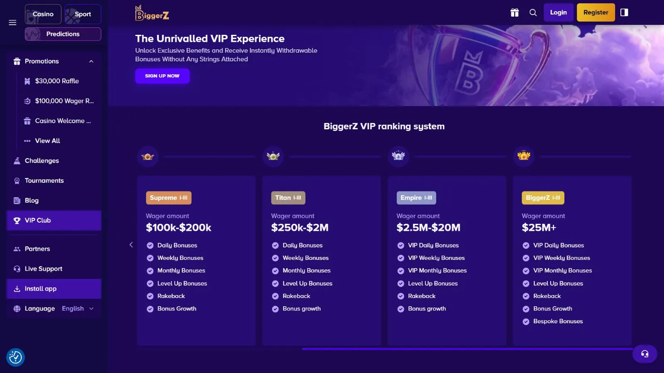Click the gift box icon in header
Viewport: 664px width, 373px height.
(x=515, y=12)
